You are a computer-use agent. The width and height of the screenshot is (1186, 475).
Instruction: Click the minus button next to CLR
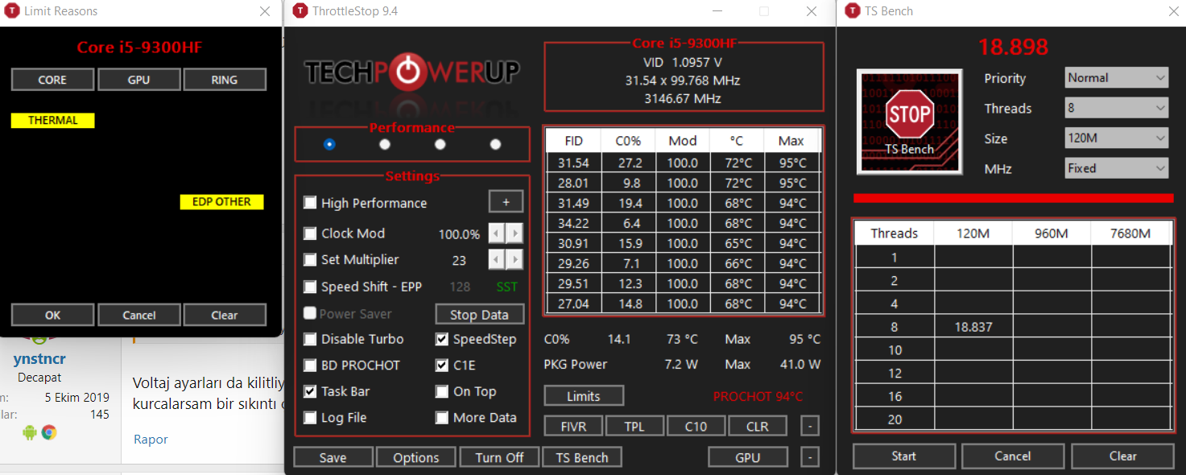pos(811,427)
